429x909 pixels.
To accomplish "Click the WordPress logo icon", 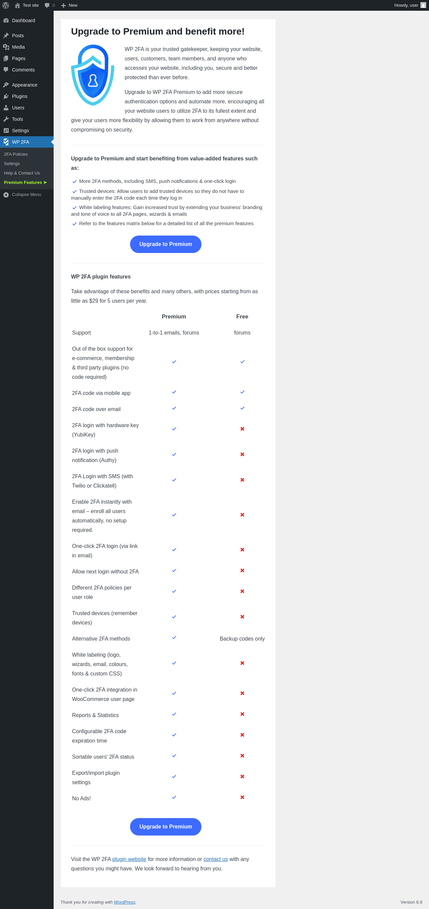I will click(6, 5).
